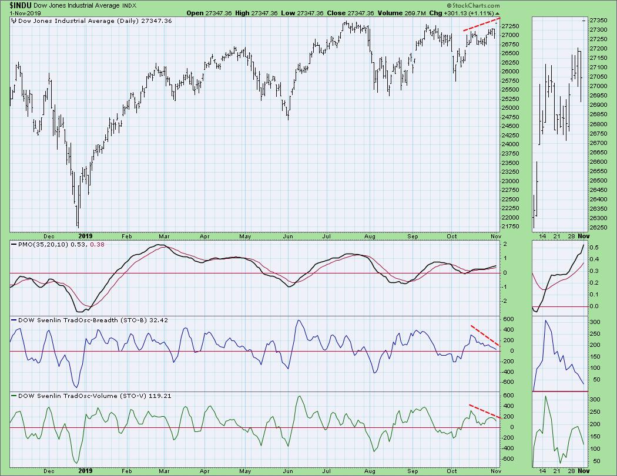Image resolution: width=617 pixels, height=476 pixels.
Task: Click the 27150 label on the zoomed price axis
Action: tap(598, 58)
